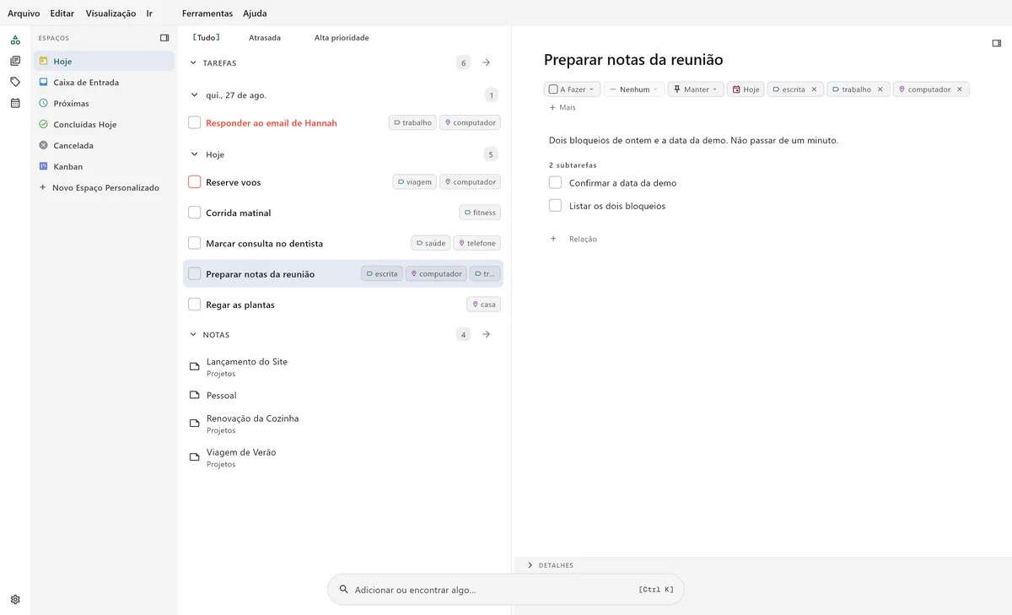Open the Visualização menu
This screenshot has width=1012, height=615.
pos(110,13)
